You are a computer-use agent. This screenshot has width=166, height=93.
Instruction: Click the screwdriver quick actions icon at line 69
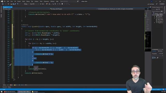pos(10,65)
